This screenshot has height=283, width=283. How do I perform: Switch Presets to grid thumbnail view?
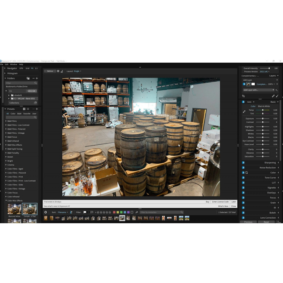pos(24,109)
